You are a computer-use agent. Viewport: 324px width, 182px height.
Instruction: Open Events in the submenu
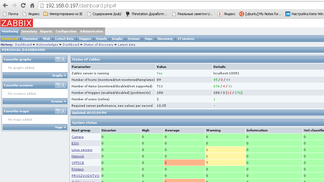(x=101, y=39)
